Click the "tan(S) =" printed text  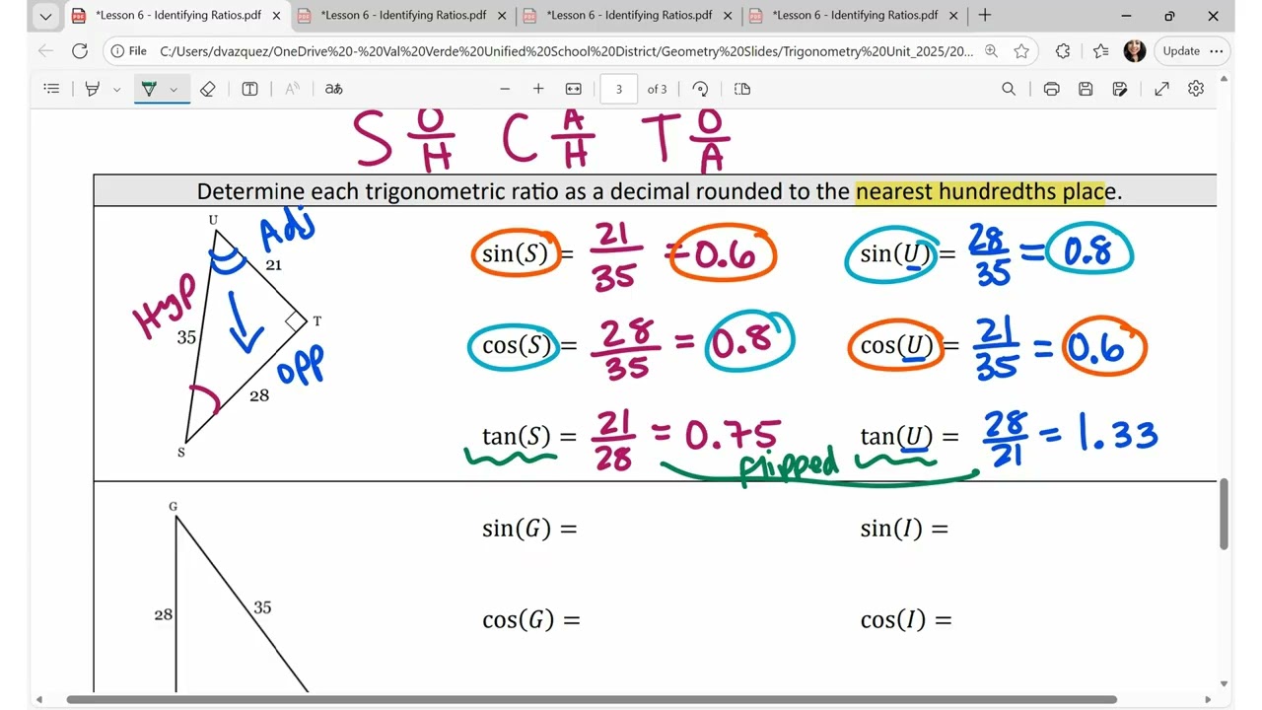tap(529, 436)
